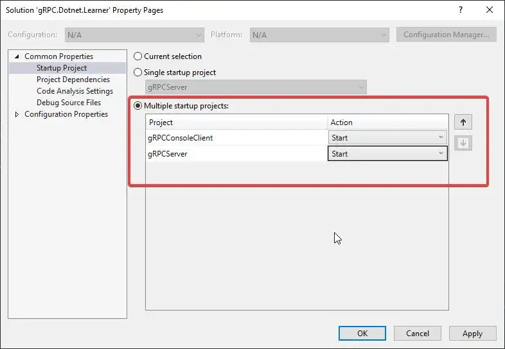Select the Current selection radio button
The width and height of the screenshot is (505, 349).
[x=137, y=56]
